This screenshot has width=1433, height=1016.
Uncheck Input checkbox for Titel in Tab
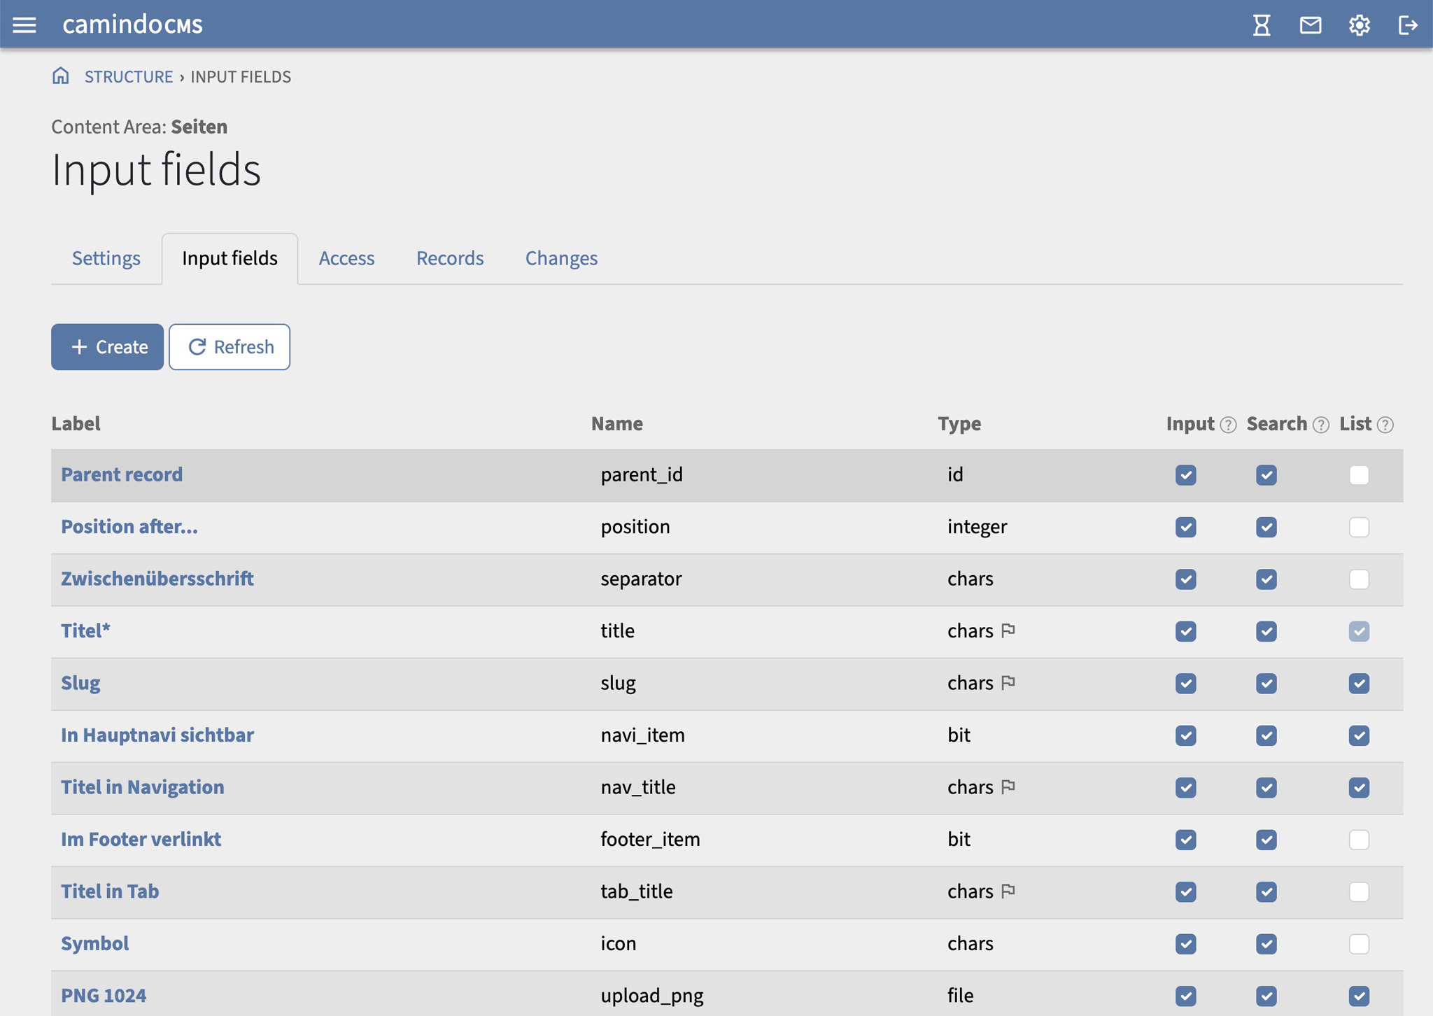[x=1185, y=892]
